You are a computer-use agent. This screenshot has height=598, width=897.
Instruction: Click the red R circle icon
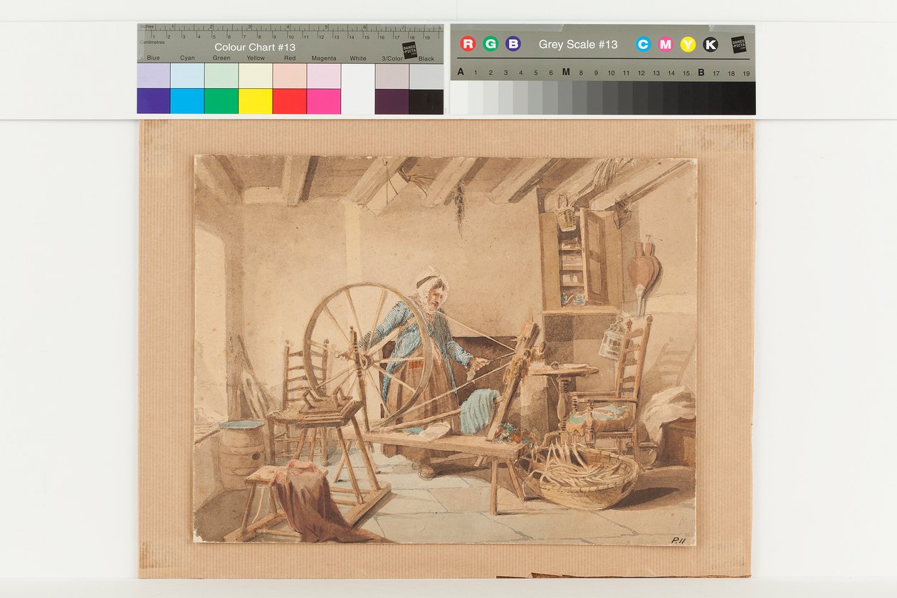pos(468,44)
